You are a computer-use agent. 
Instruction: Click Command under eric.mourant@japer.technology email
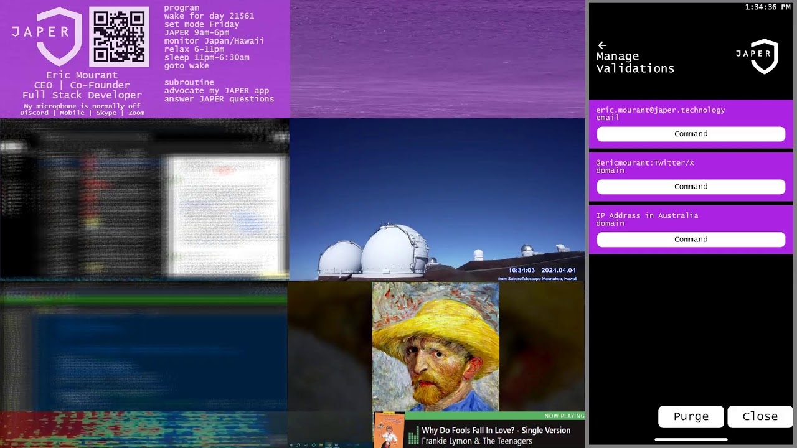691,134
